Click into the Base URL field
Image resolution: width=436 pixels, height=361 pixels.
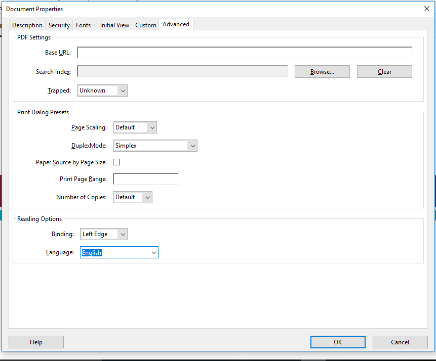coord(245,53)
